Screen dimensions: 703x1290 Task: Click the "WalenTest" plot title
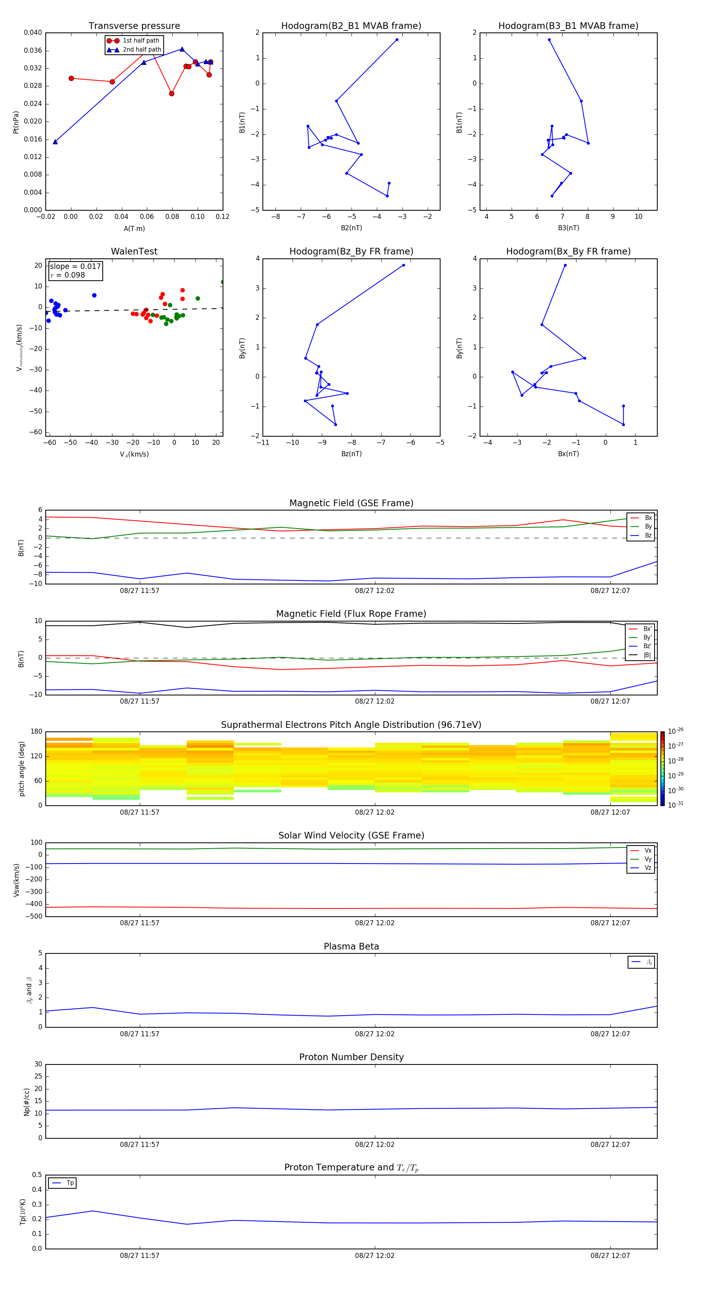[134, 251]
